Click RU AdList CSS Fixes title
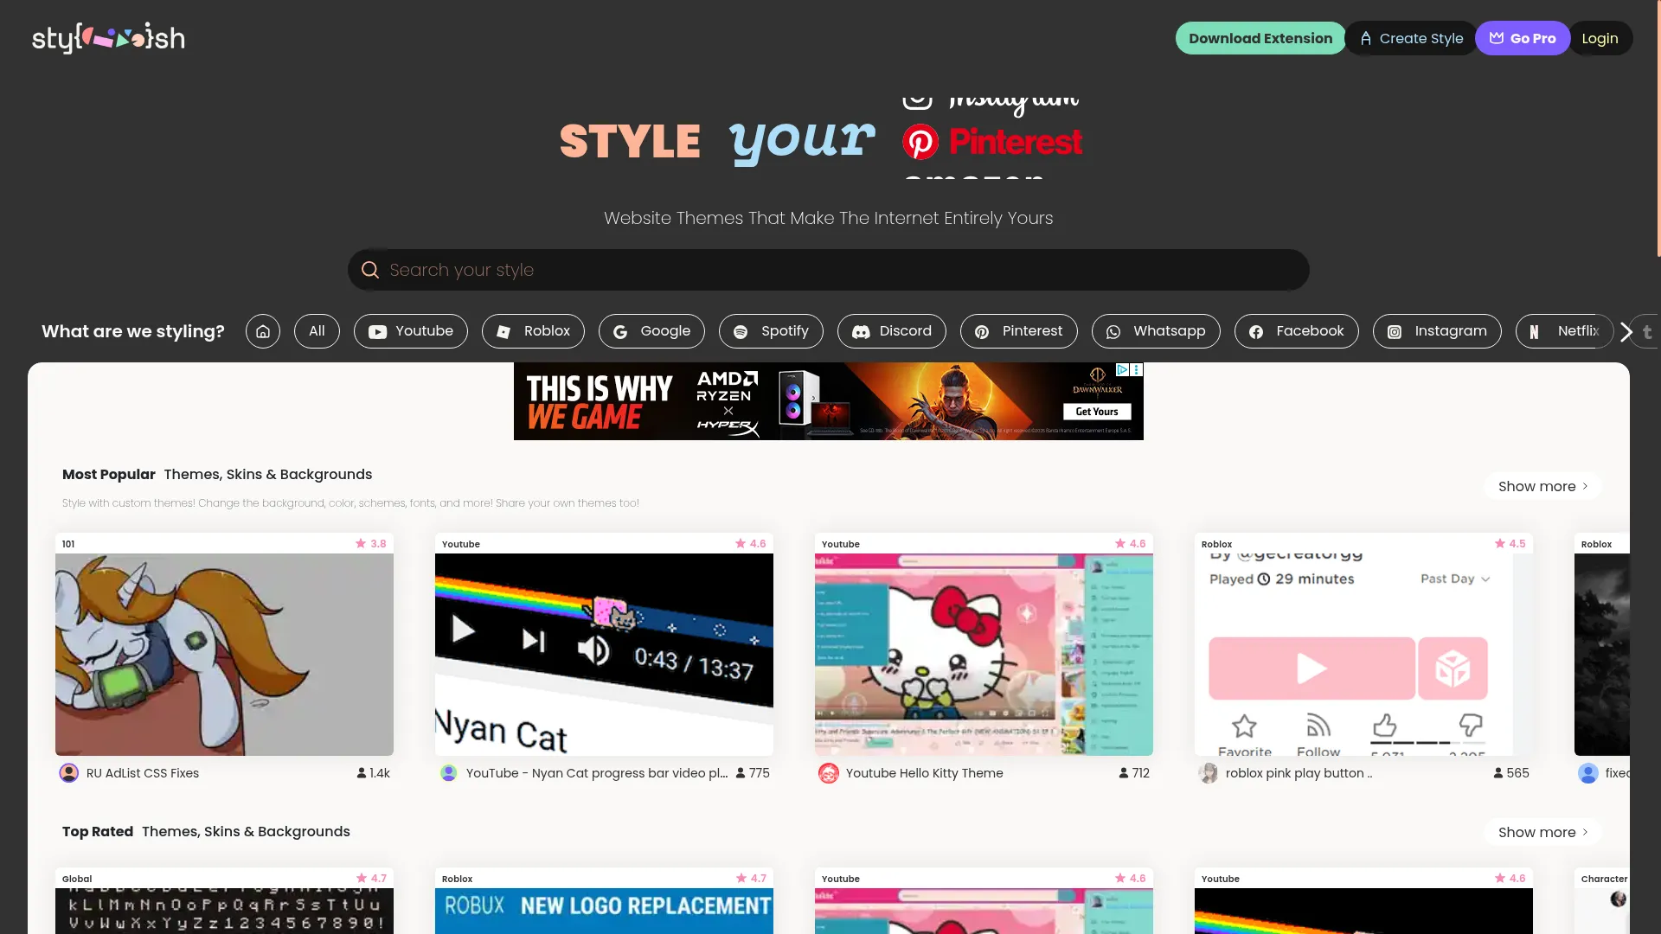Image resolution: width=1661 pixels, height=934 pixels. pos(143,773)
